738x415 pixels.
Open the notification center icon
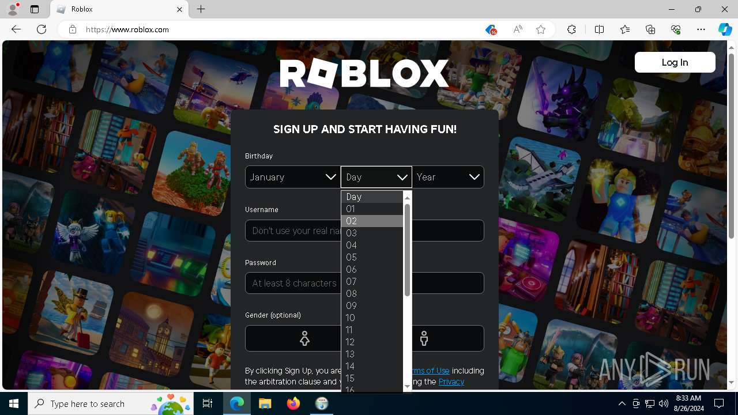[x=719, y=403]
